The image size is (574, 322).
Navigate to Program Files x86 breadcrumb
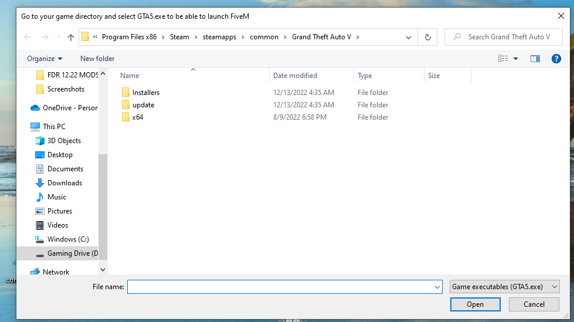click(129, 37)
